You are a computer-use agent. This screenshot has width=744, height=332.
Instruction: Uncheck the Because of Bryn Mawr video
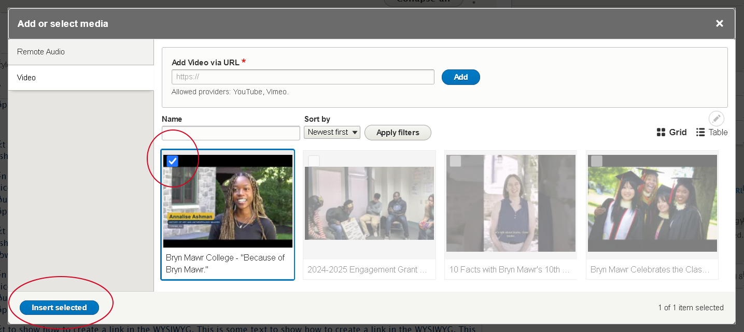click(172, 161)
